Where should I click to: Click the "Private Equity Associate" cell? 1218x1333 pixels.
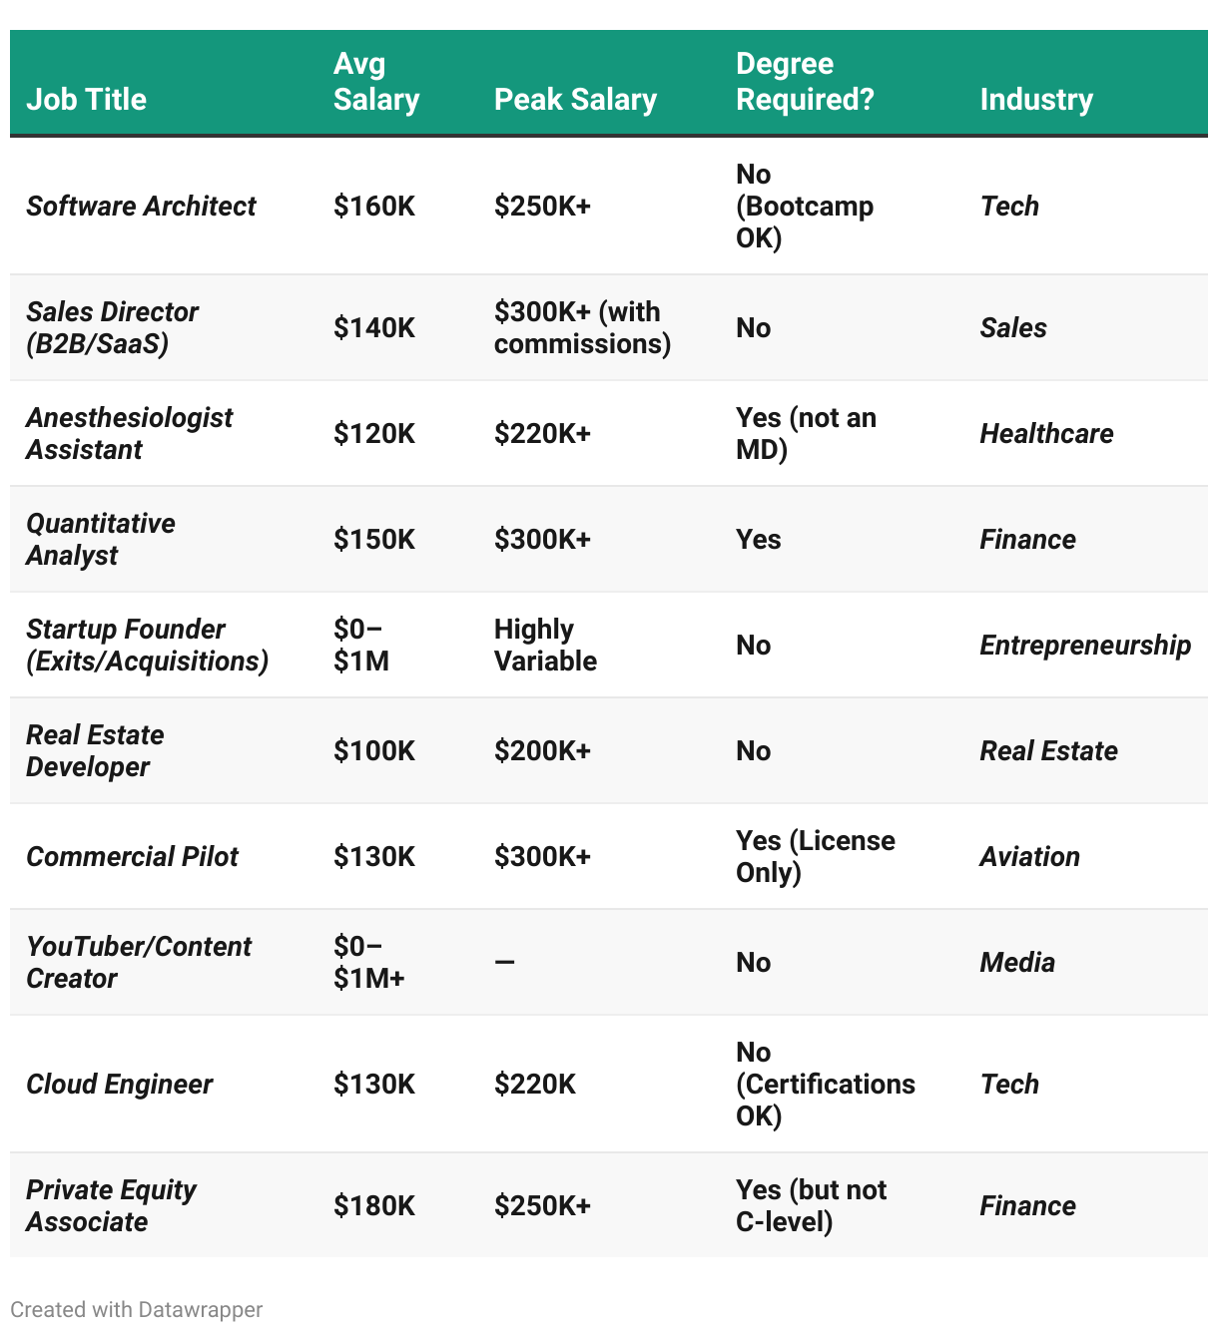(x=111, y=1205)
